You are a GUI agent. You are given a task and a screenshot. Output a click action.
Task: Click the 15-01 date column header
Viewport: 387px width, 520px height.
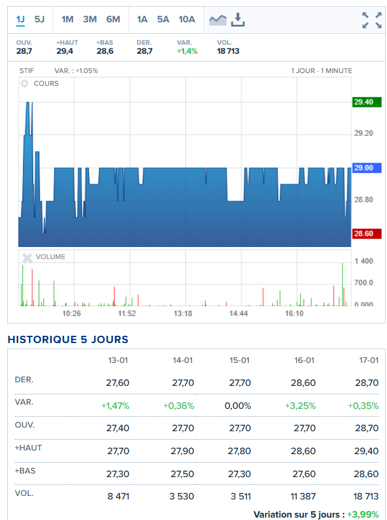240,360
